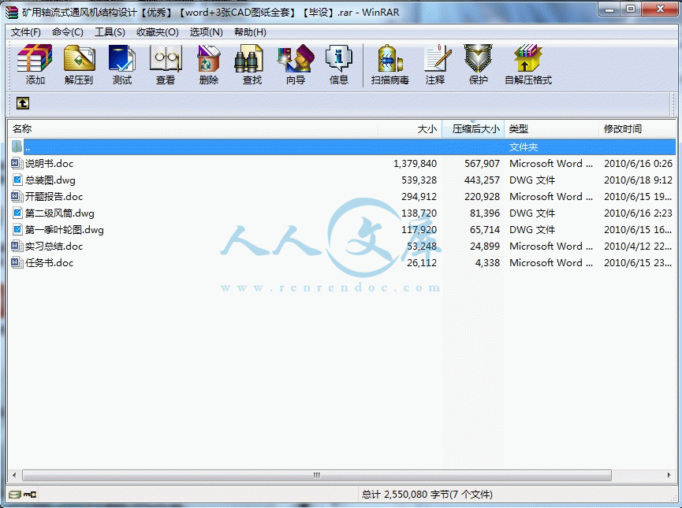Click the scrollbar left arrow
This screenshot has width=682, height=508.
[x=14, y=475]
